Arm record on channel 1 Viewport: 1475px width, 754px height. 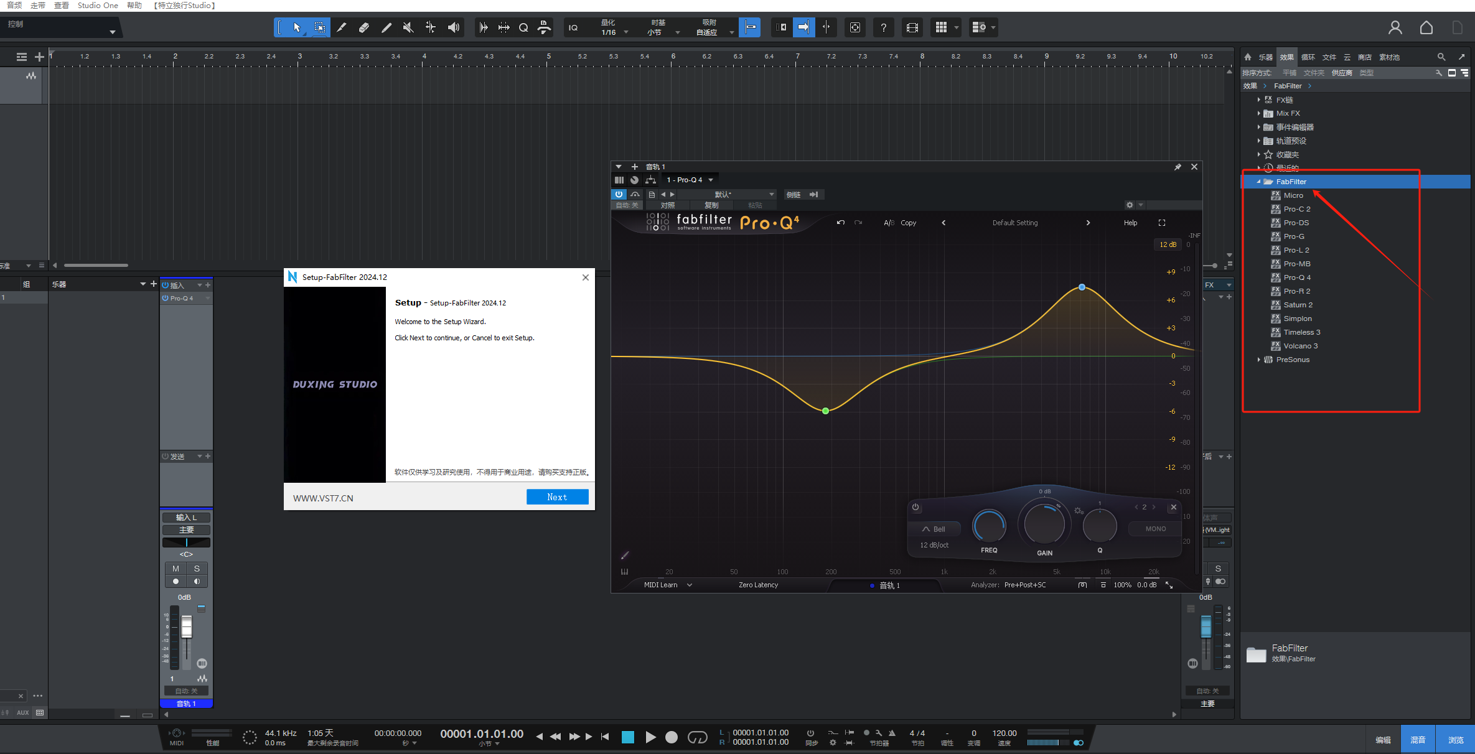point(176,582)
